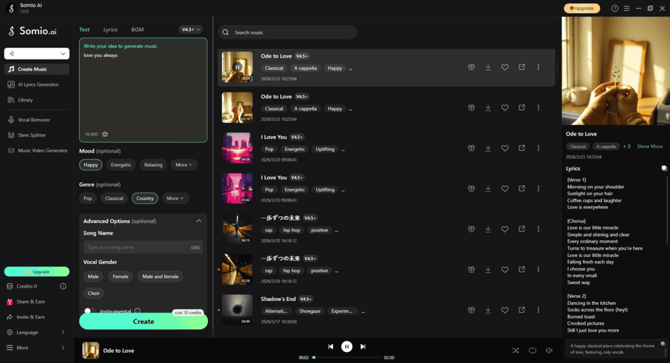Choose the Pop genre chip
670x363 pixels.
tap(88, 198)
